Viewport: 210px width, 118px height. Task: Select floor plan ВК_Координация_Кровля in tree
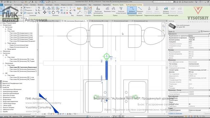pos(21,37)
